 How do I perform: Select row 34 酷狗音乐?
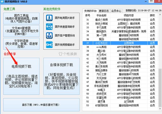(x=120, y=32)
